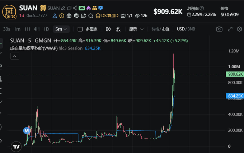Click the $0.0₃909 price value
Screen dimensions: 244x153
tap(230, 15)
